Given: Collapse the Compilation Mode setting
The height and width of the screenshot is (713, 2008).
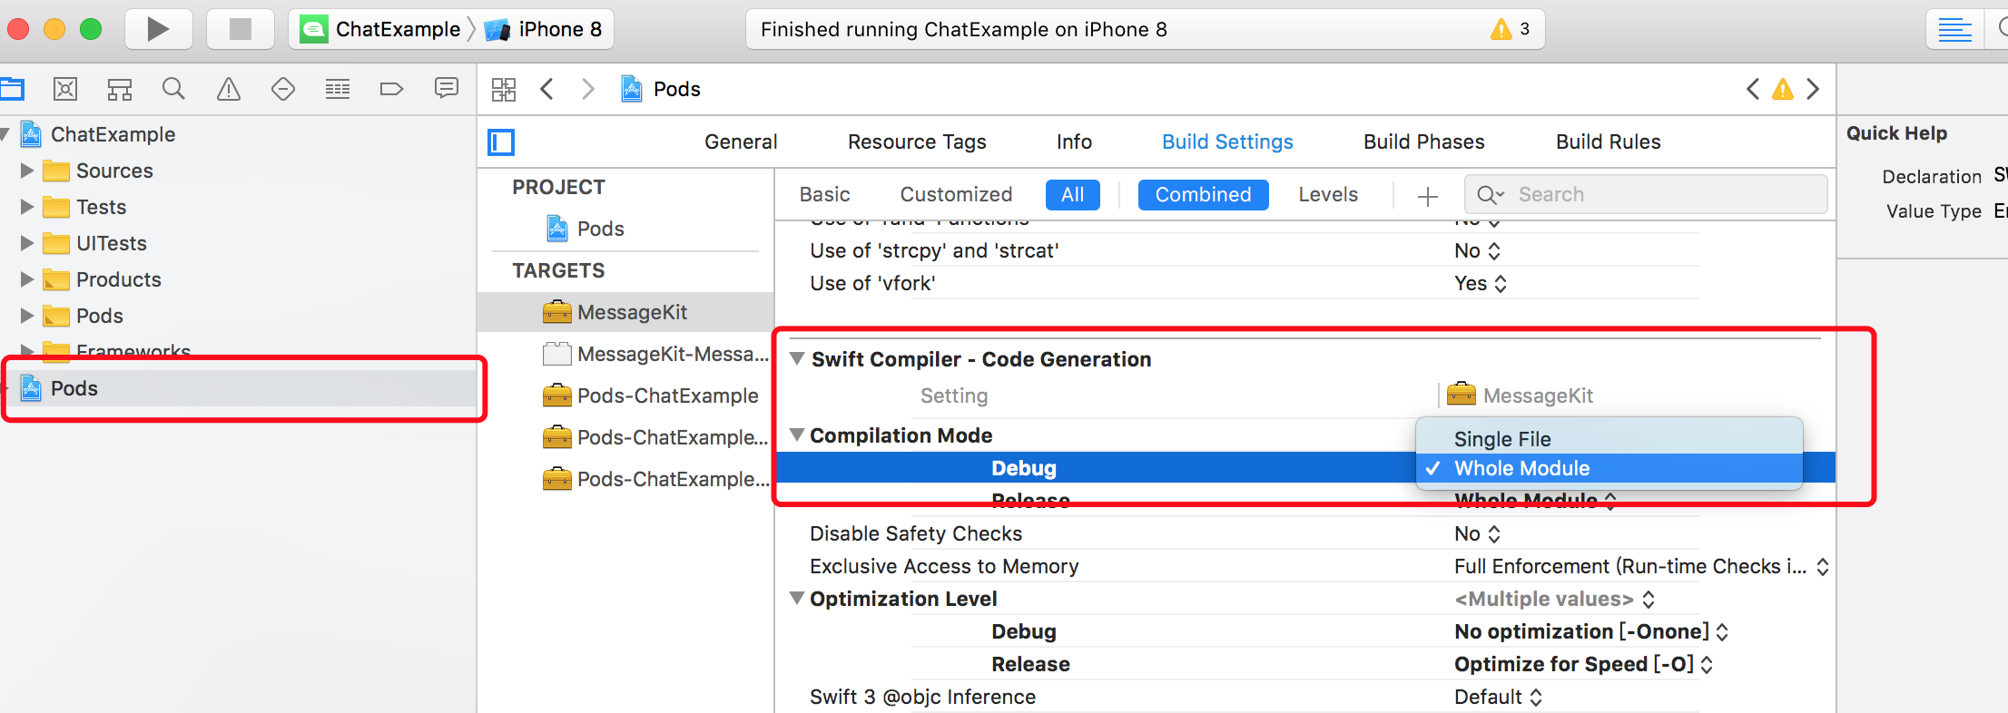Looking at the screenshot, I should tap(797, 435).
